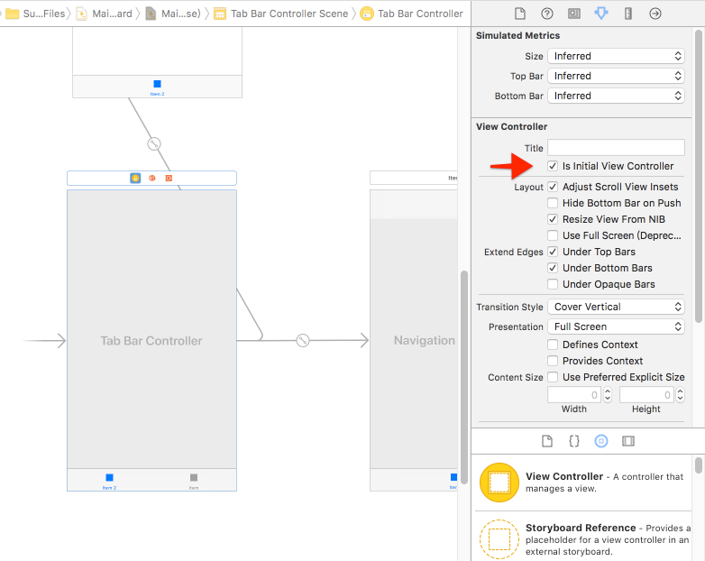705x561 pixels.
Task: Open the Presentation dropdown
Action: coord(616,326)
